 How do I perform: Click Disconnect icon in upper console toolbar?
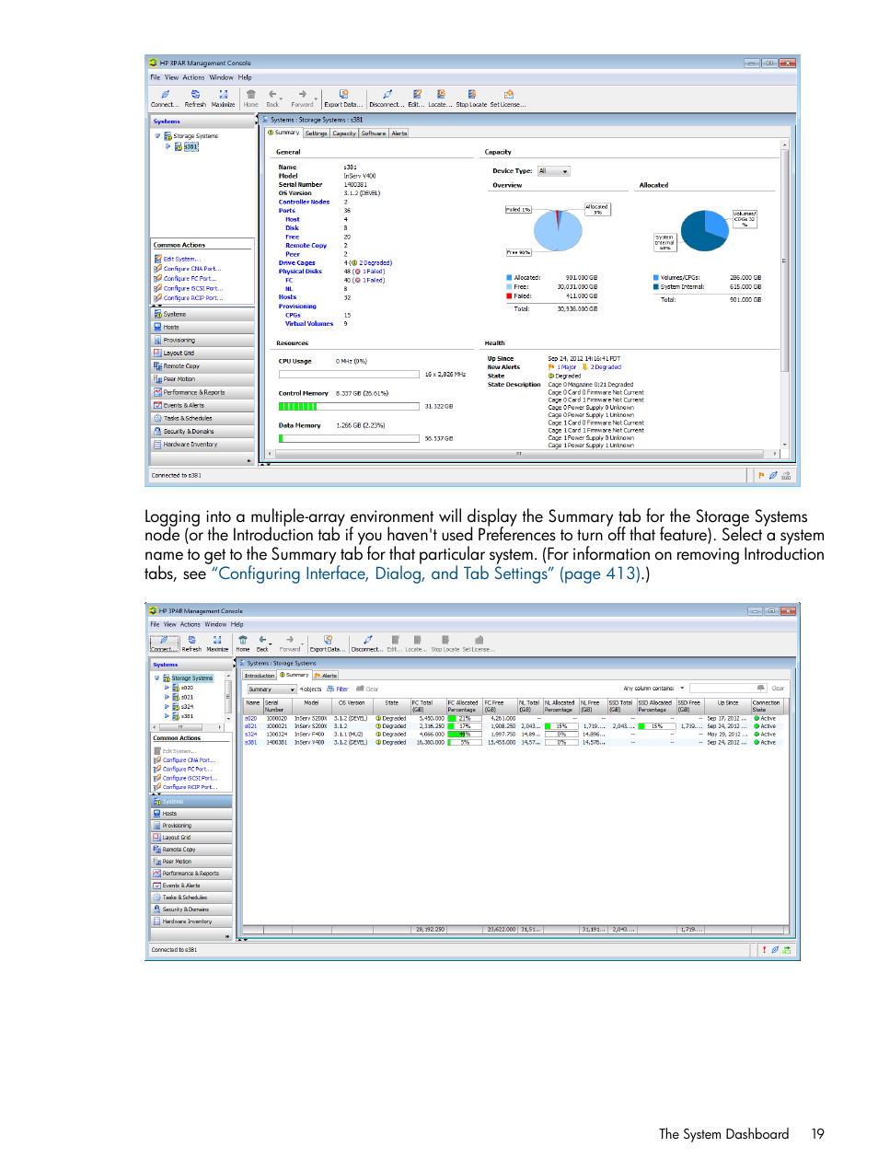pos(387,94)
